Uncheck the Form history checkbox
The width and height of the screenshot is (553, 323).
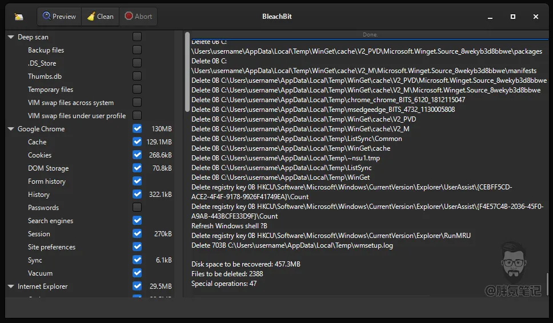(137, 181)
